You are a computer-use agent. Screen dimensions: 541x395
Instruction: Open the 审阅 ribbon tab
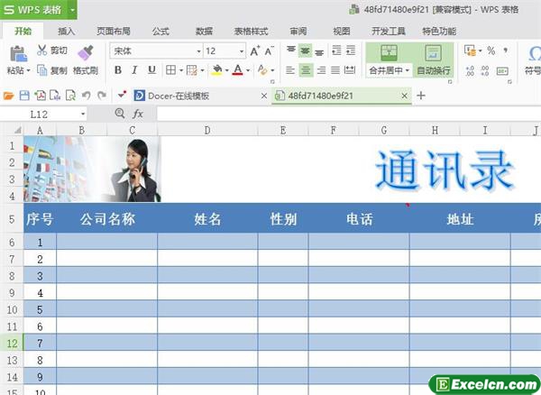[298, 32]
